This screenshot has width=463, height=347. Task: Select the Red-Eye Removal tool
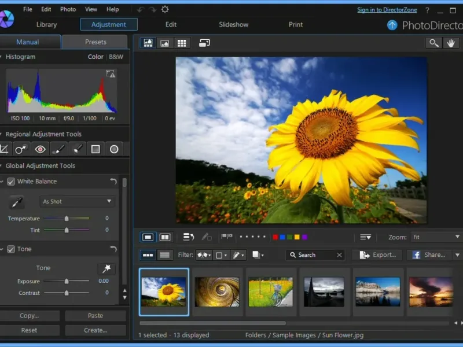click(x=40, y=149)
